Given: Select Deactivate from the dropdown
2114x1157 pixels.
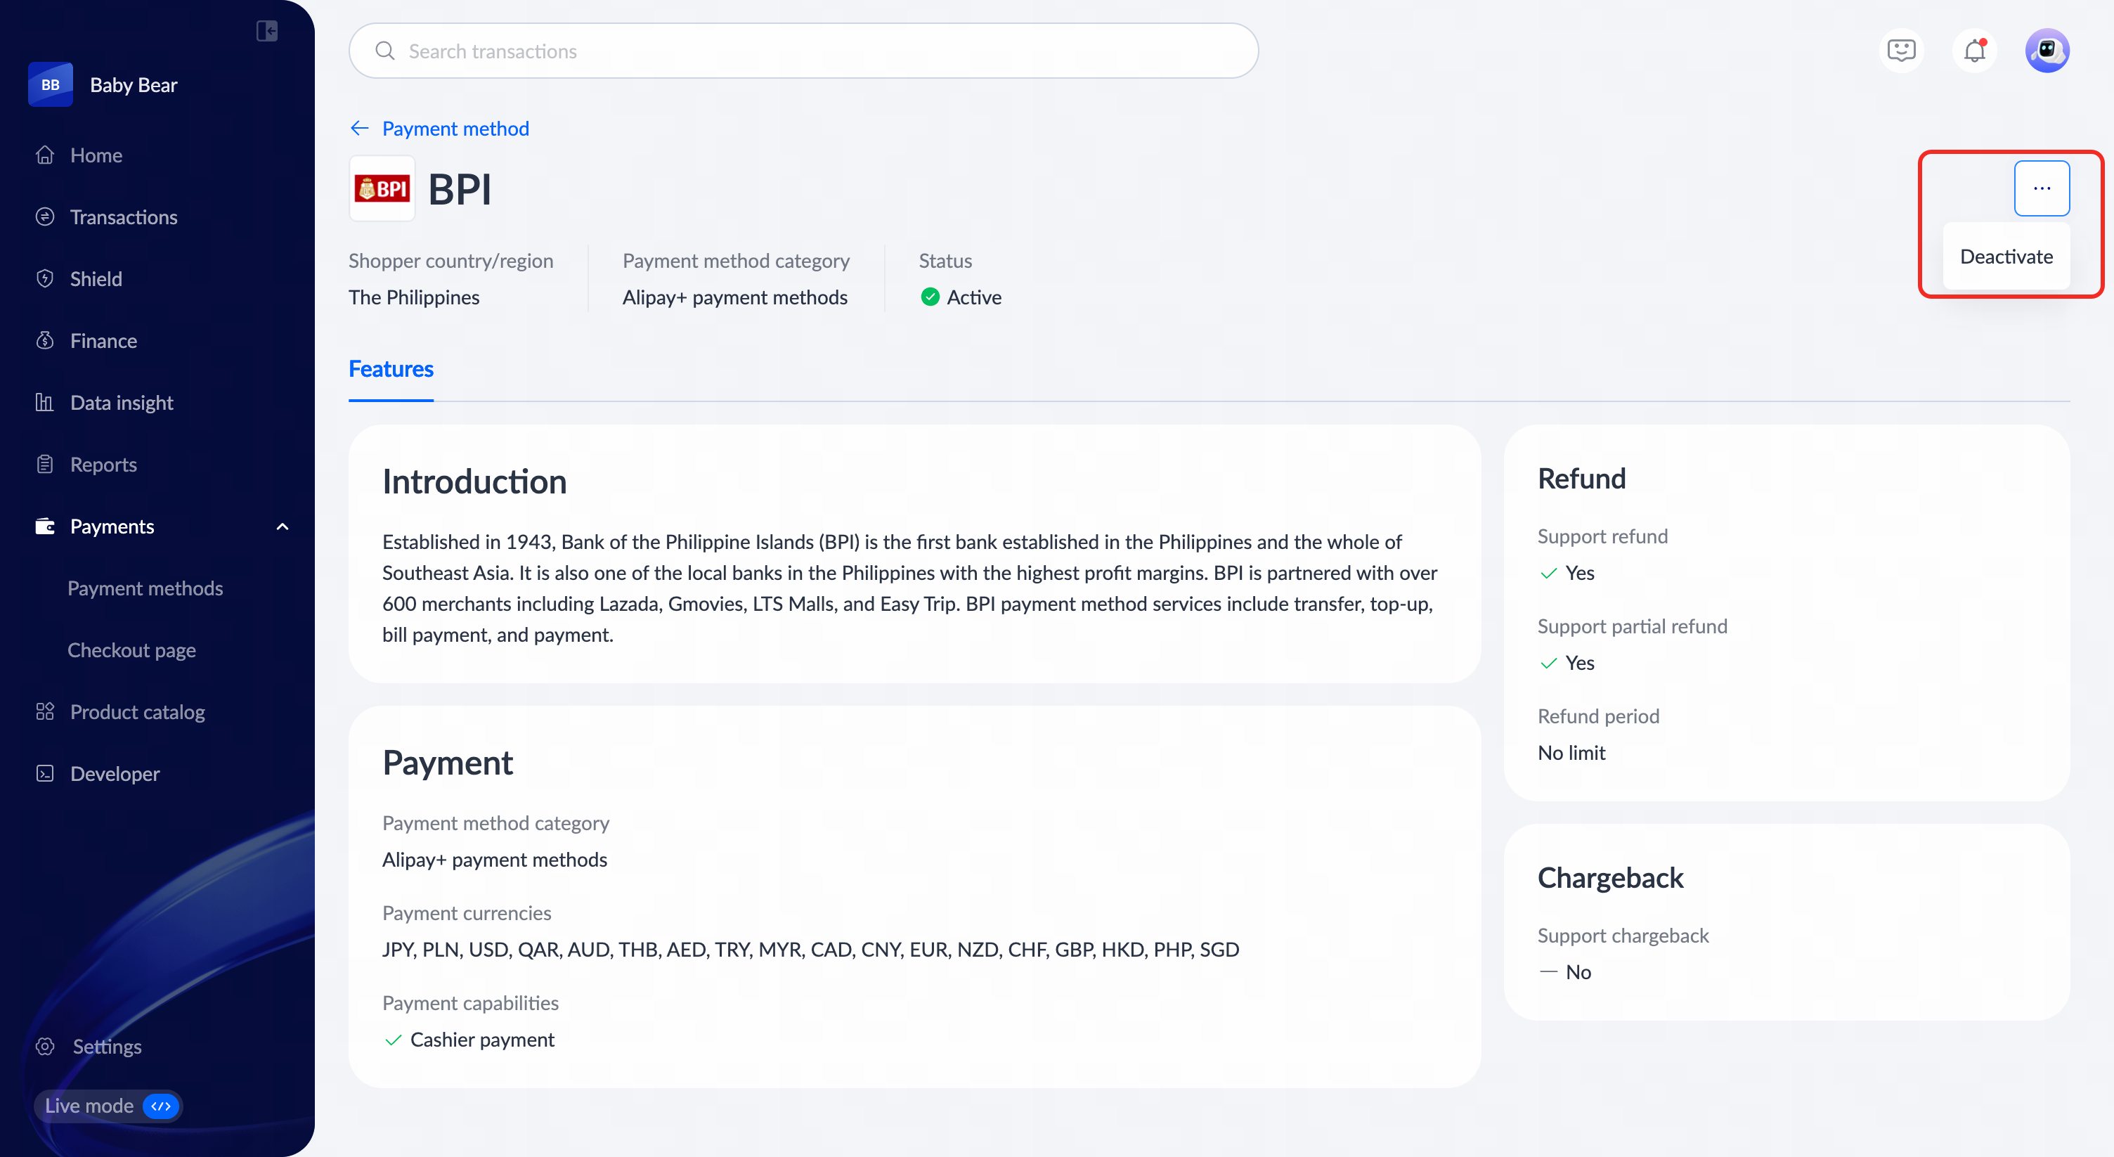Looking at the screenshot, I should 2006,257.
